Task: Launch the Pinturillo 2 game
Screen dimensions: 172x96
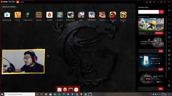Action: pyautogui.click(x=60, y=15)
